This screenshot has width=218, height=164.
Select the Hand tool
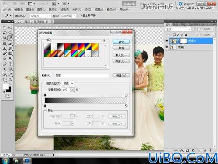[5, 80]
